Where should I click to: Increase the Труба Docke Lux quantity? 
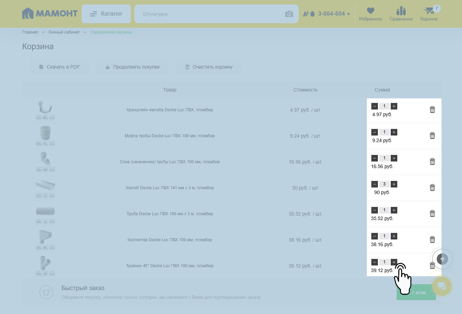394,210
